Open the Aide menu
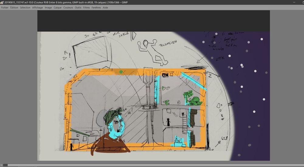Screen dimensions: 304x167 [105, 8]
